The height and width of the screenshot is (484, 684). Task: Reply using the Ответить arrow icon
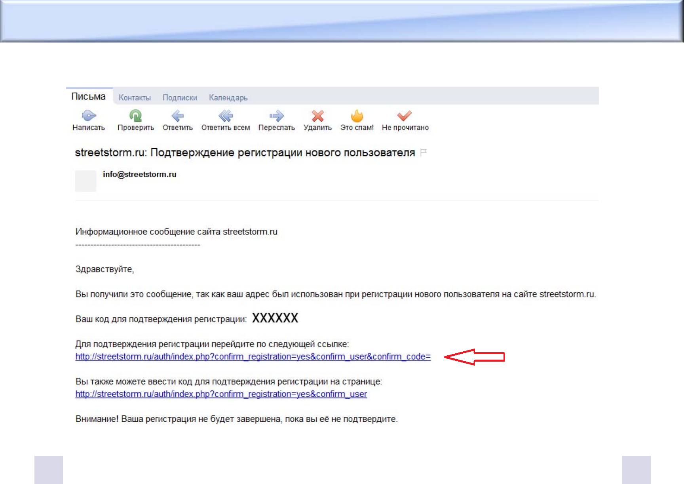177,116
